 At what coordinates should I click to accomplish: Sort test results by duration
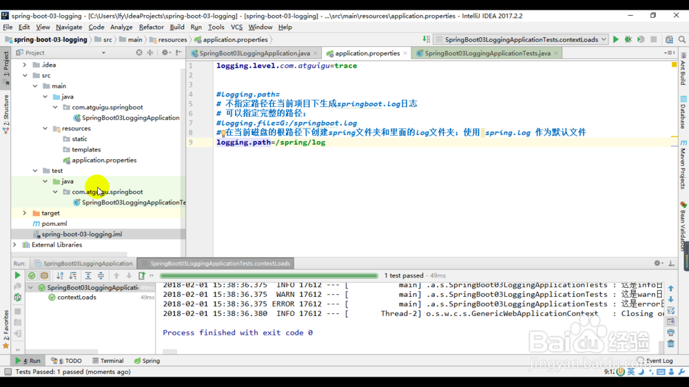click(73, 275)
